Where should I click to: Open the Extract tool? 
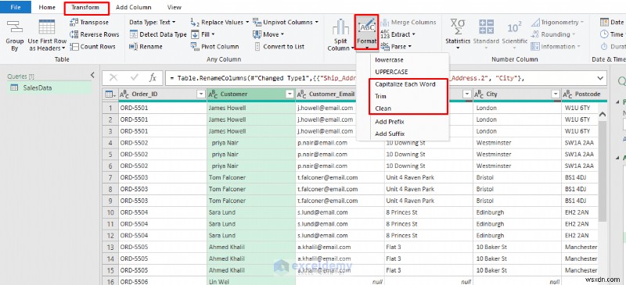click(398, 34)
